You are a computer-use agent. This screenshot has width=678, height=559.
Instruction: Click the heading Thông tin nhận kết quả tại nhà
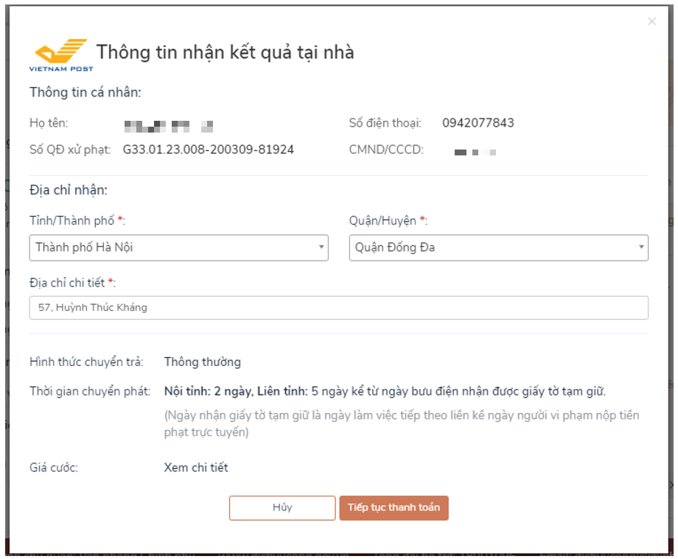[225, 52]
